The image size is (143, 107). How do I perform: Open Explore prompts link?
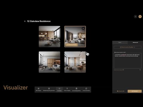(x=119, y=70)
